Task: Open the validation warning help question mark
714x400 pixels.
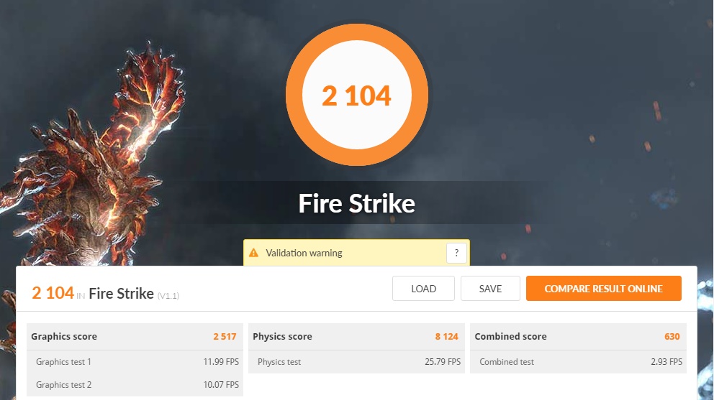Action: tap(456, 253)
